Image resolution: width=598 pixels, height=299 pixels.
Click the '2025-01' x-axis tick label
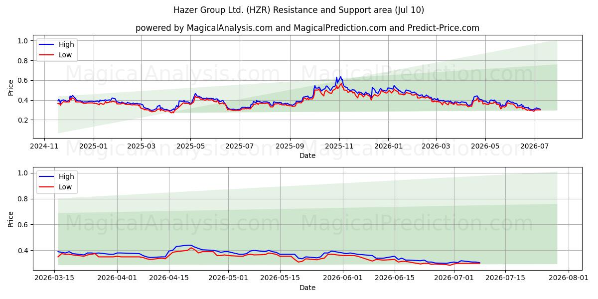(94, 146)
